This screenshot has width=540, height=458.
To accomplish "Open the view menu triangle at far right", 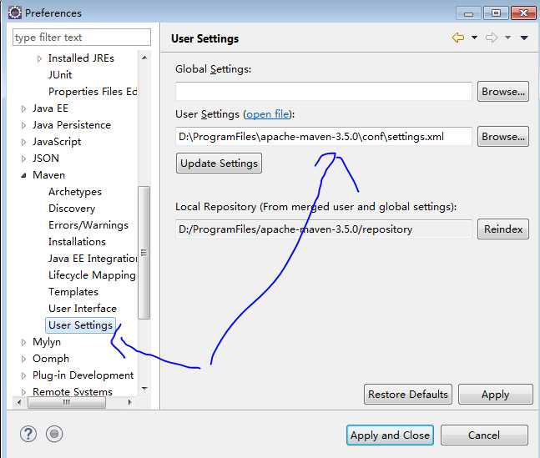I will [x=524, y=38].
